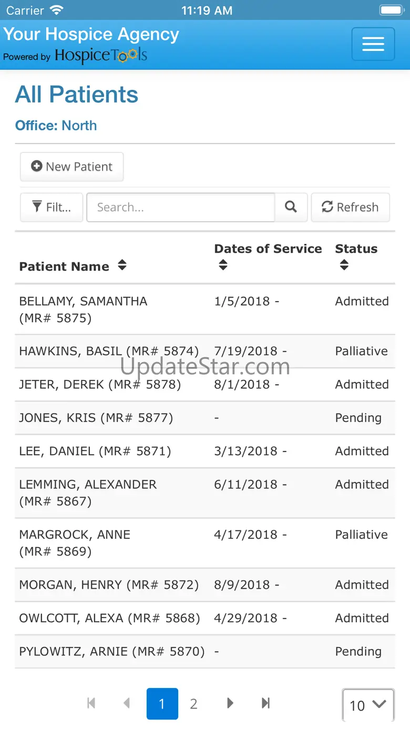
Task: Refresh the patient list
Action: click(x=350, y=207)
